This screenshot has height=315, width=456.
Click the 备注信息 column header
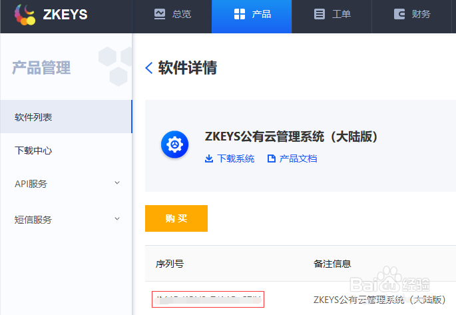[332, 264]
